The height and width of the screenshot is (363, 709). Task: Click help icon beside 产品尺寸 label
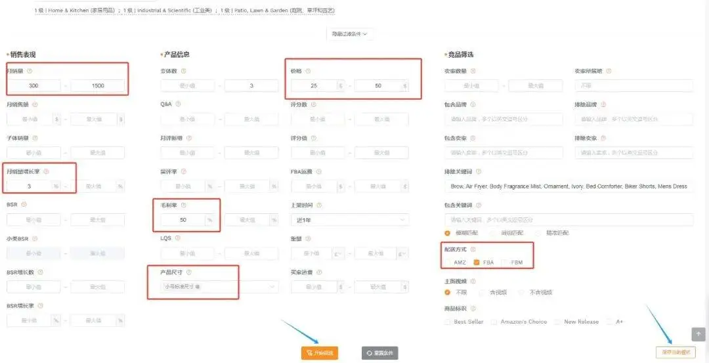189,272
